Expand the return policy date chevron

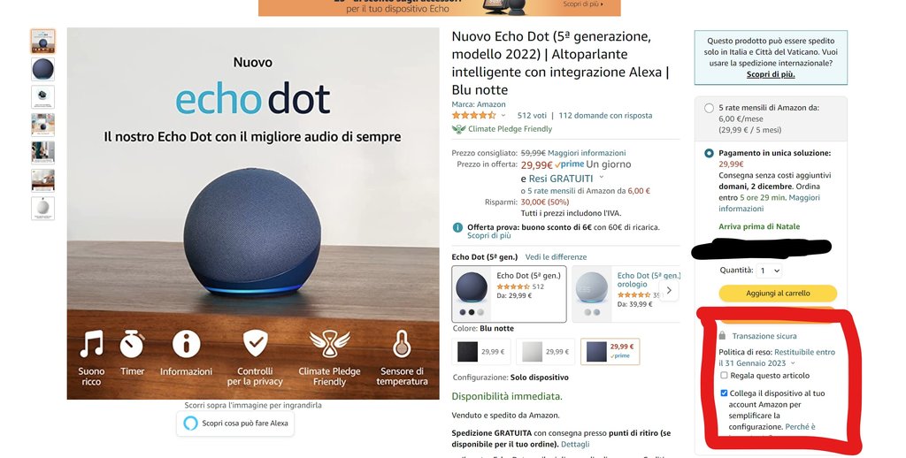(793, 363)
